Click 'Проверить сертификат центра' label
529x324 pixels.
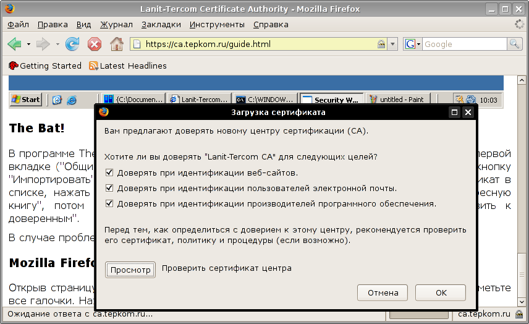(x=227, y=268)
